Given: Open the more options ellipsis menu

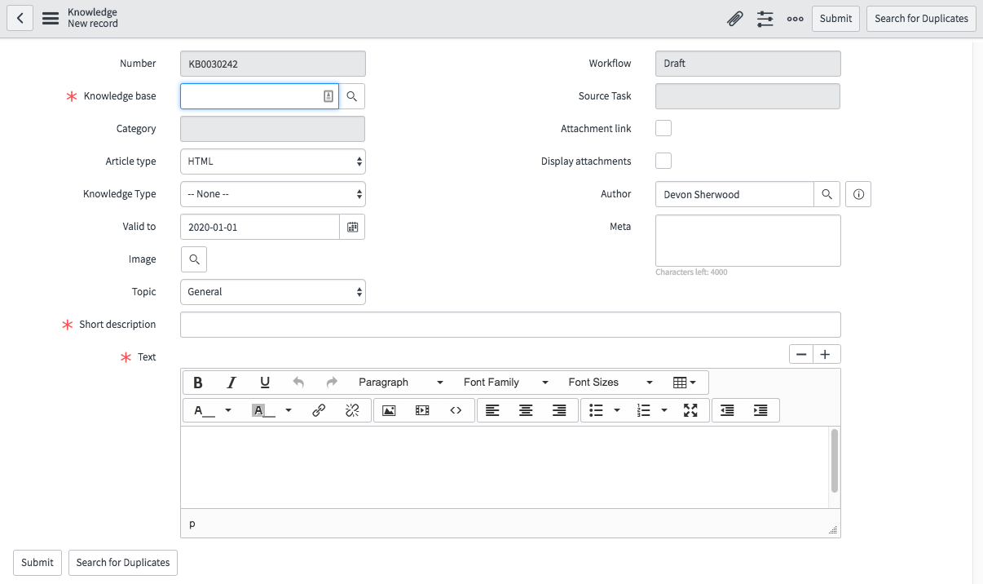Looking at the screenshot, I should (795, 19).
